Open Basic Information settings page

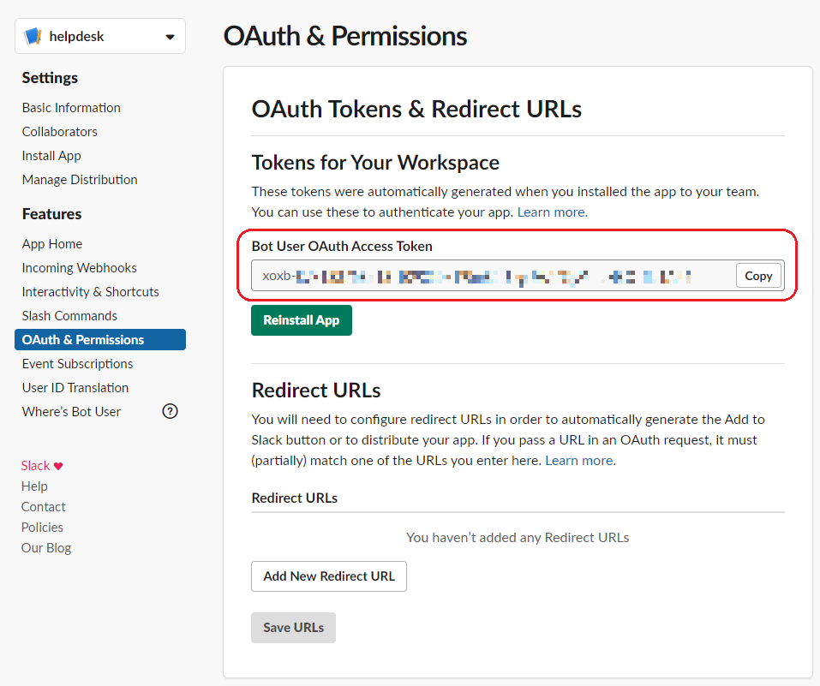(x=71, y=108)
